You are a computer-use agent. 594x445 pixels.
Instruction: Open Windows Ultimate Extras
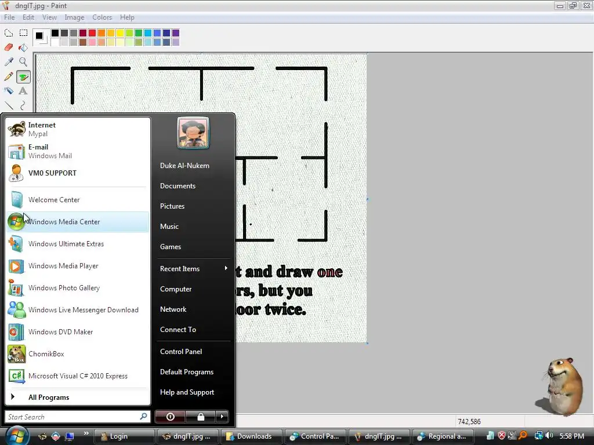click(78, 244)
